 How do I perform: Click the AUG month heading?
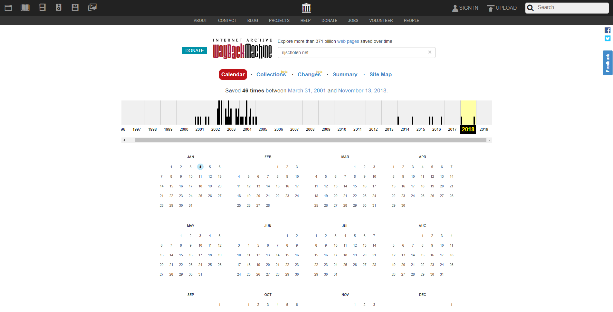tap(423, 226)
